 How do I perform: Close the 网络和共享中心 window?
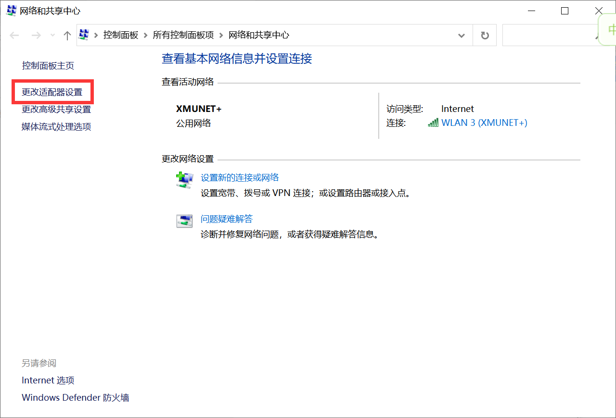pyautogui.click(x=599, y=11)
